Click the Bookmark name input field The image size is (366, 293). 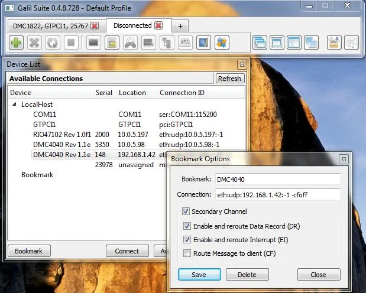pyautogui.click(x=278, y=180)
